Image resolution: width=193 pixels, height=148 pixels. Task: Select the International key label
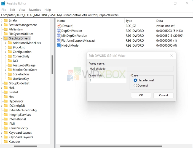pyautogui.click(x=17, y=119)
